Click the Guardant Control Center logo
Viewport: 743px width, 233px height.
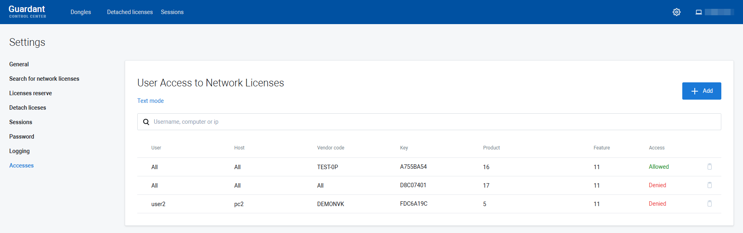click(27, 12)
